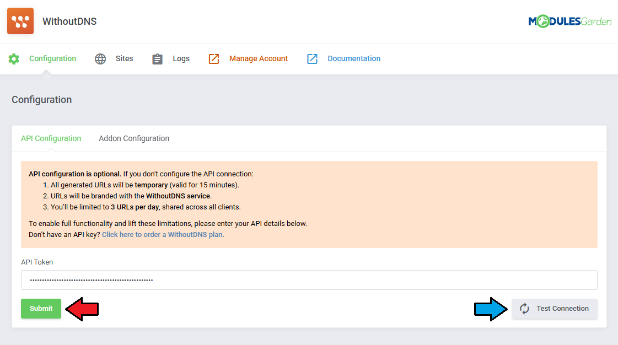Screen dimensions: 618x345
Task: Click the Documentation external-link icon
Action: (312, 58)
